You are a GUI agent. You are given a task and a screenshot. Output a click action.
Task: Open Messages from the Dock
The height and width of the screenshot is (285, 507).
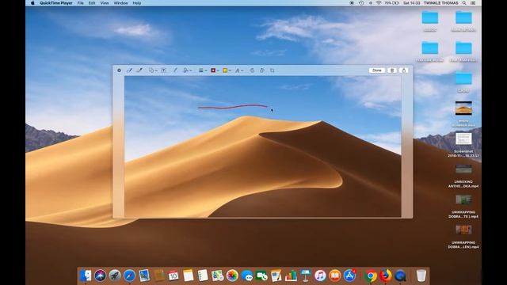coord(246,275)
